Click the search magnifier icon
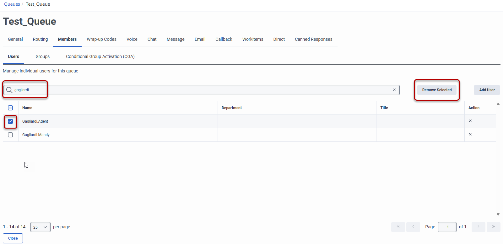Image resolution: width=503 pixels, height=244 pixels. [x=9, y=90]
